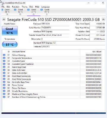
Task: Click the Raw Values column header
Action: 91,52
